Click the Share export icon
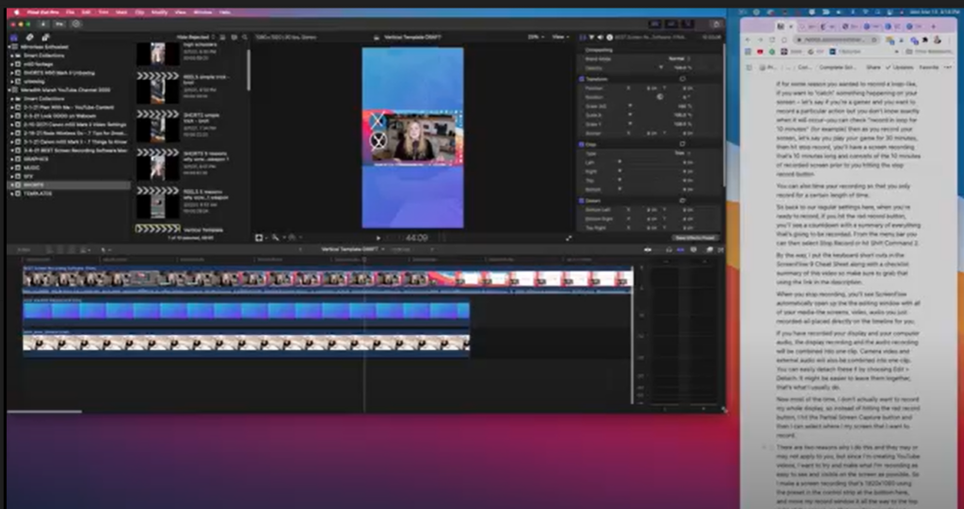This screenshot has width=964, height=509. (x=716, y=24)
